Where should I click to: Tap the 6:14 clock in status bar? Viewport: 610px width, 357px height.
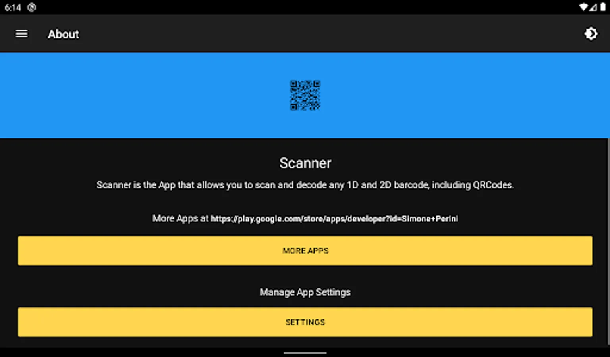(13, 7)
